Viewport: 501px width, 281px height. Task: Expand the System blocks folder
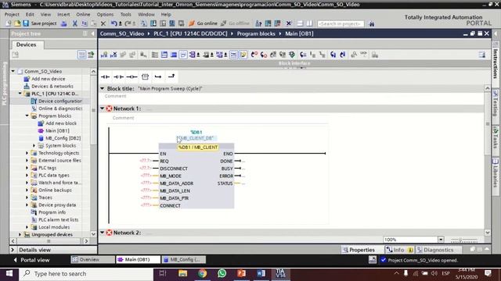click(x=34, y=146)
